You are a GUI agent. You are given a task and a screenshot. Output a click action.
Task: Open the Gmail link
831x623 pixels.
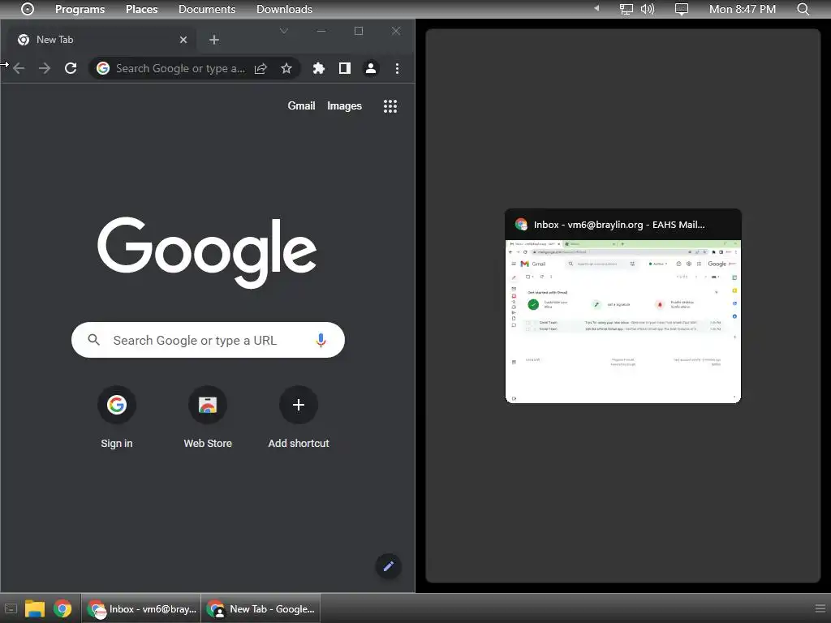point(301,106)
